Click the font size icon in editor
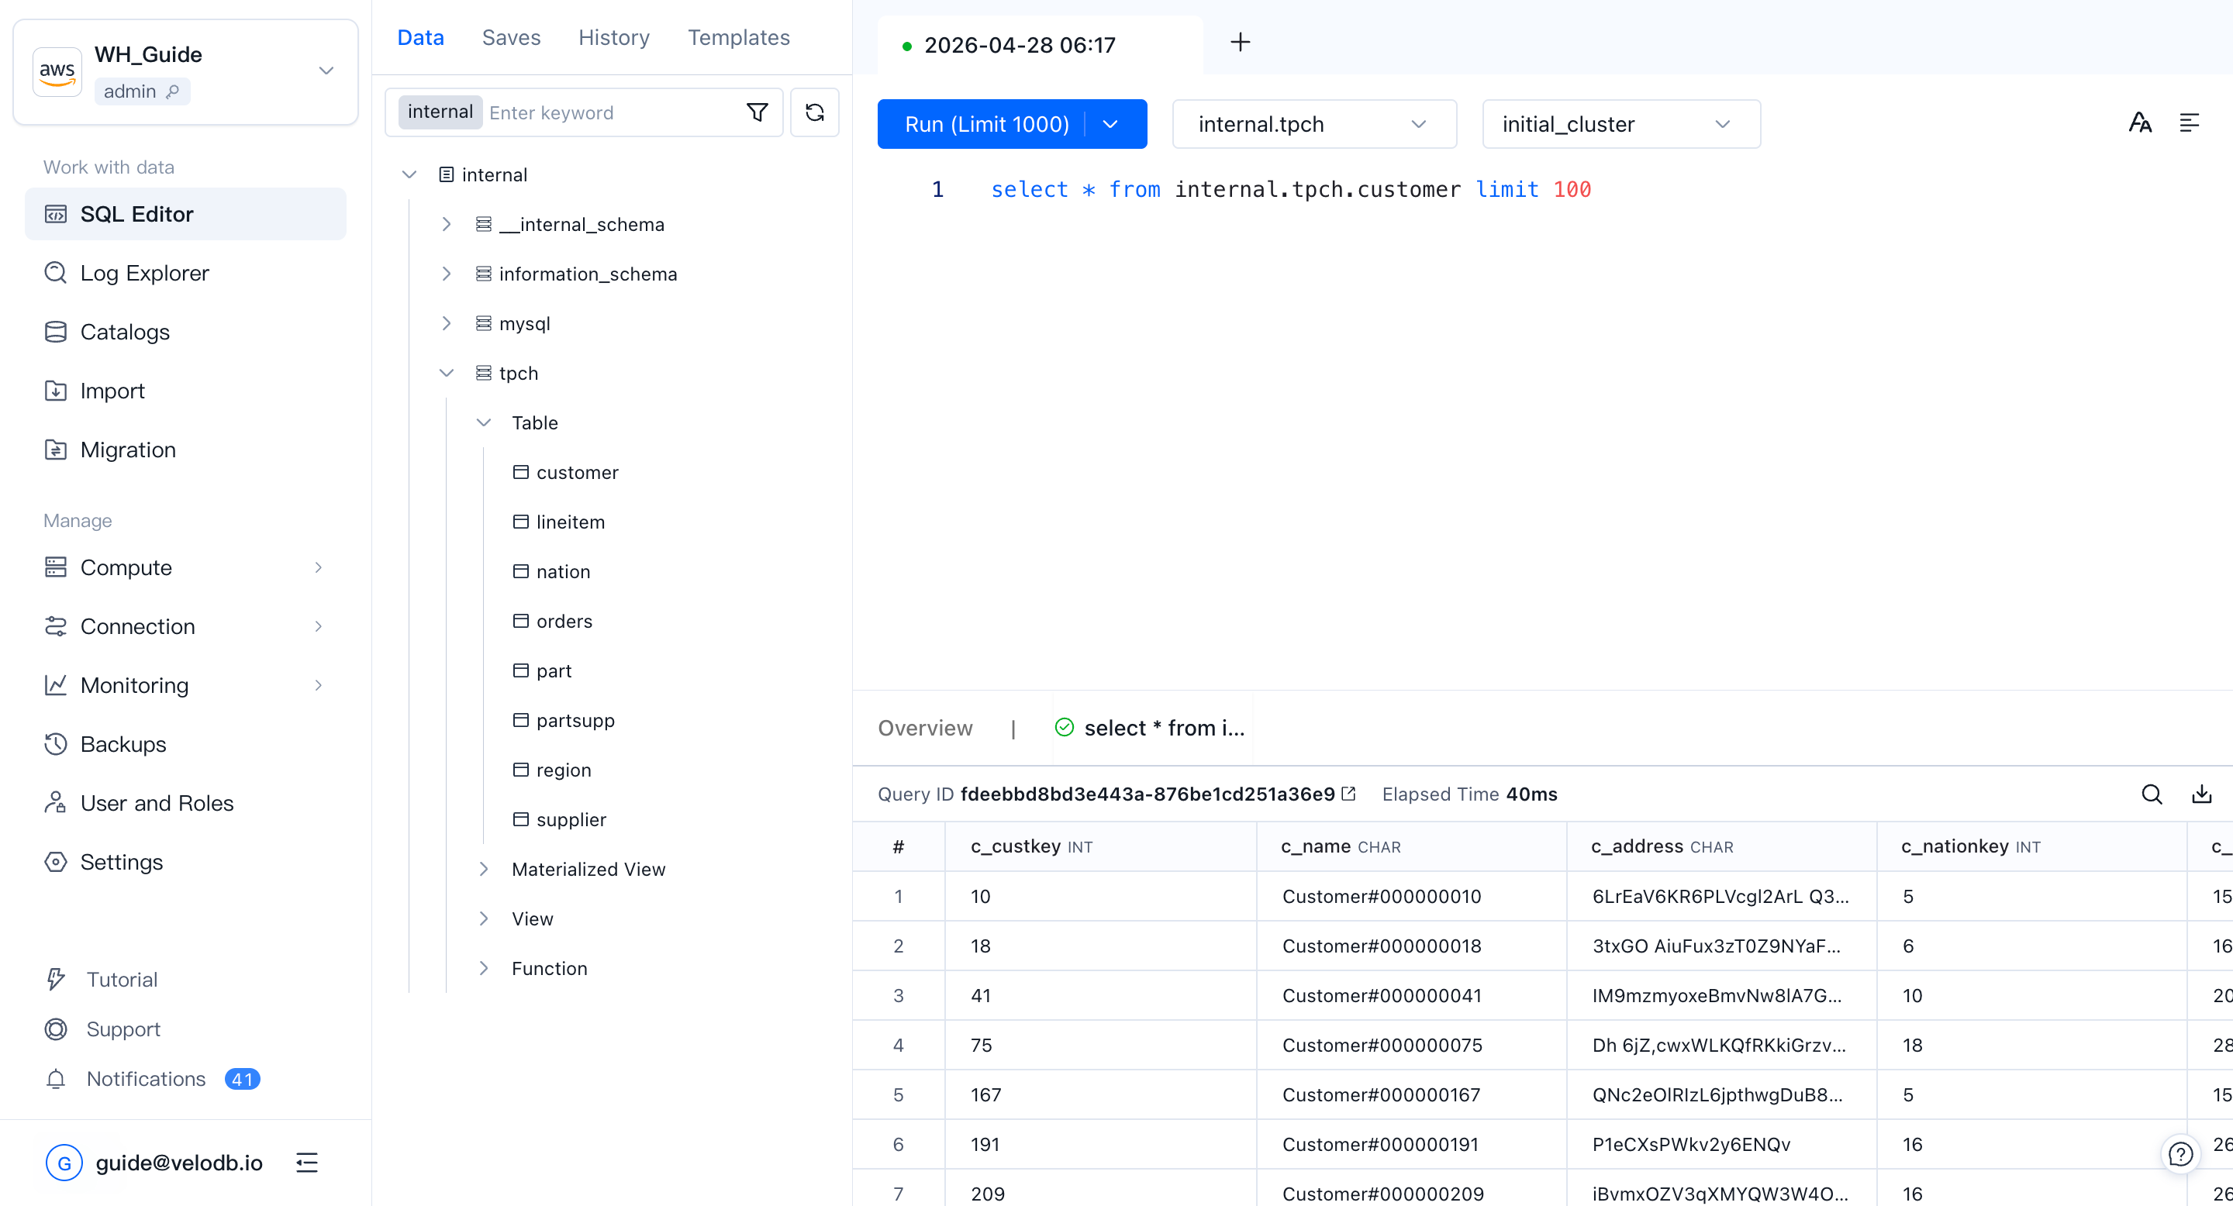This screenshot has height=1206, width=2233. (x=2139, y=123)
